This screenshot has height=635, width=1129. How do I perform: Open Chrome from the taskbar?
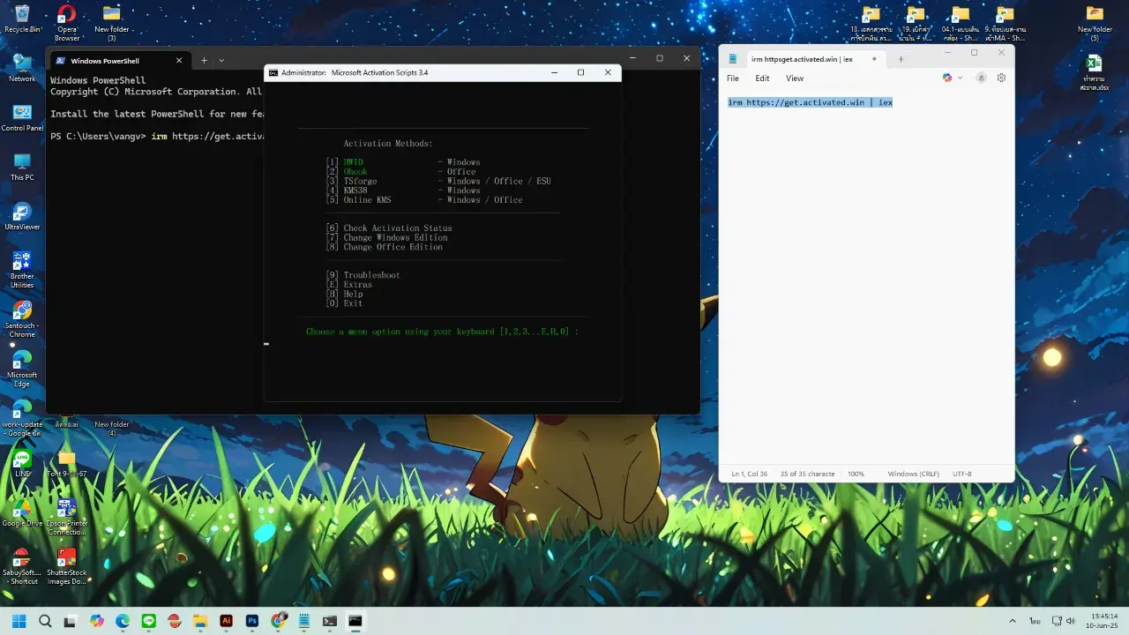tap(278, 621)
